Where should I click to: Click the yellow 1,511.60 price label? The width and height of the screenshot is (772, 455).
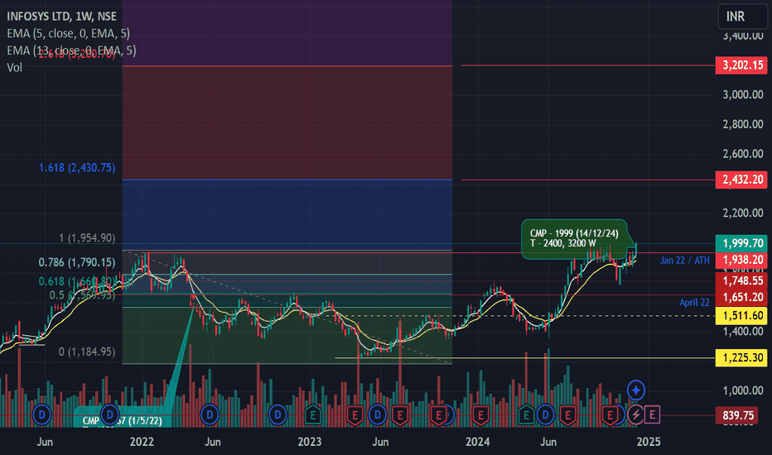[x=741, y=315]
